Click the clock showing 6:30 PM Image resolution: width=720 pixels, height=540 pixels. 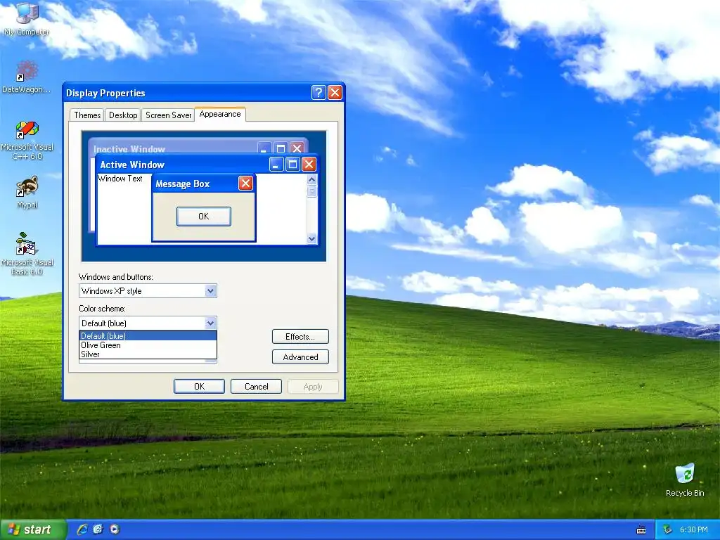tap(694, 530)
